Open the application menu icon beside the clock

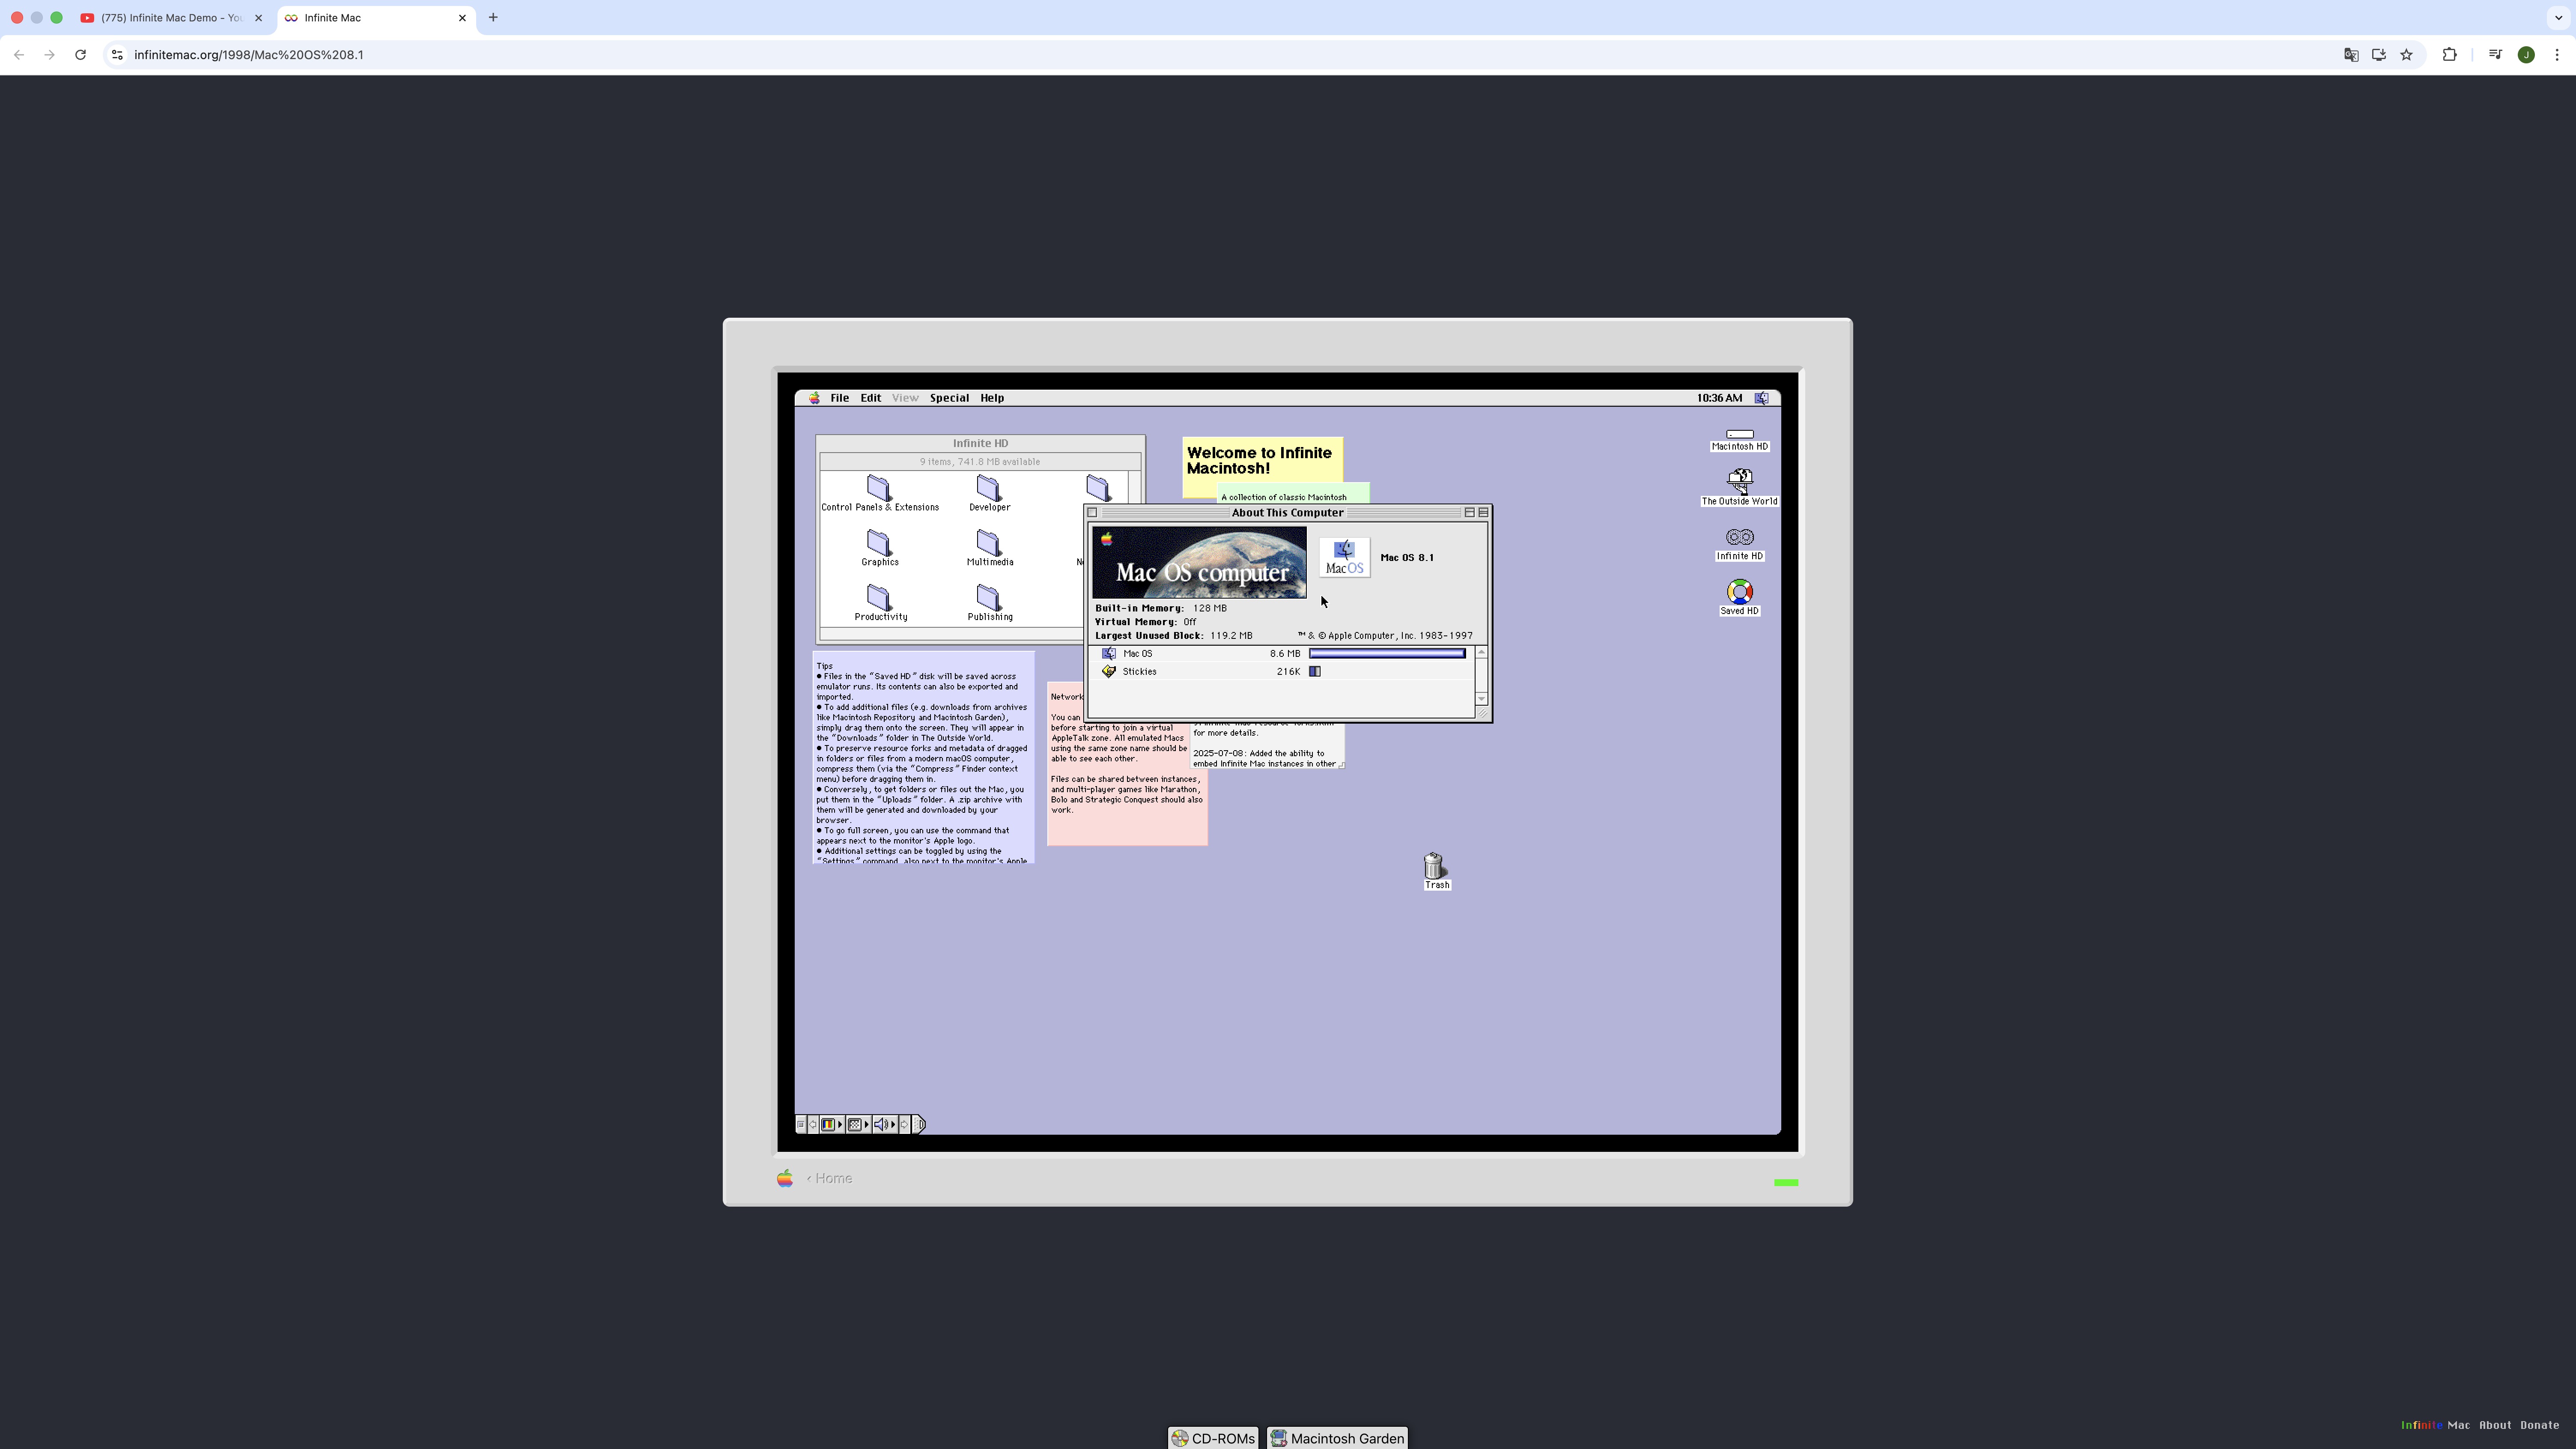tap(1761, 398)
